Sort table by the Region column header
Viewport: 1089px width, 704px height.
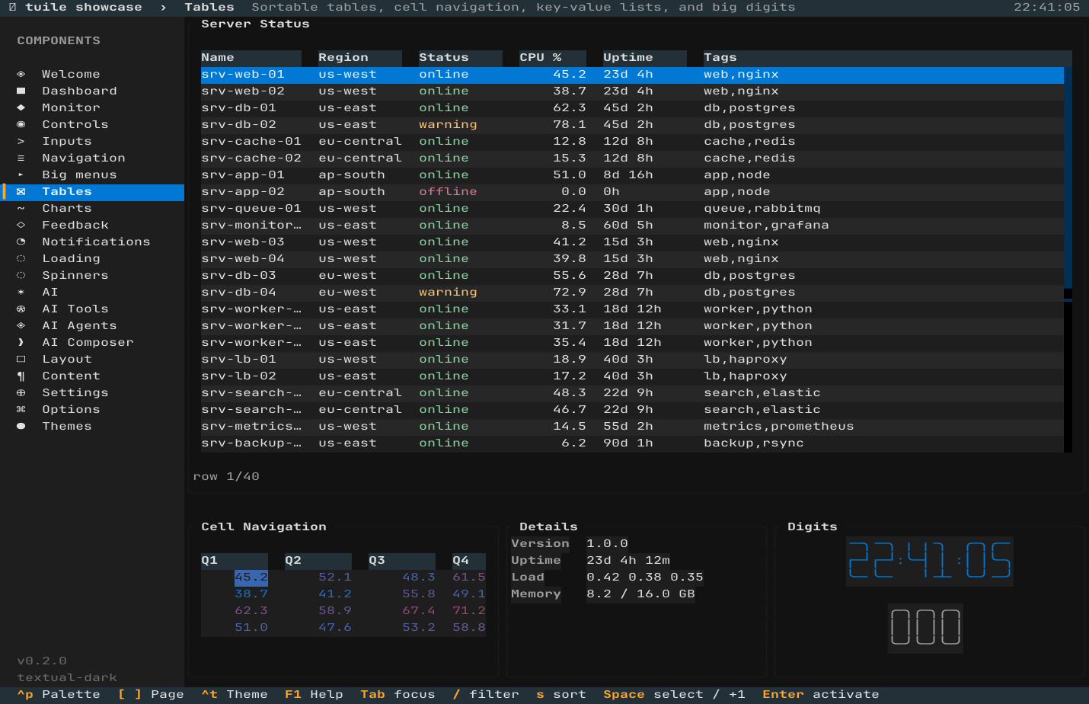(x=360, y=57)
